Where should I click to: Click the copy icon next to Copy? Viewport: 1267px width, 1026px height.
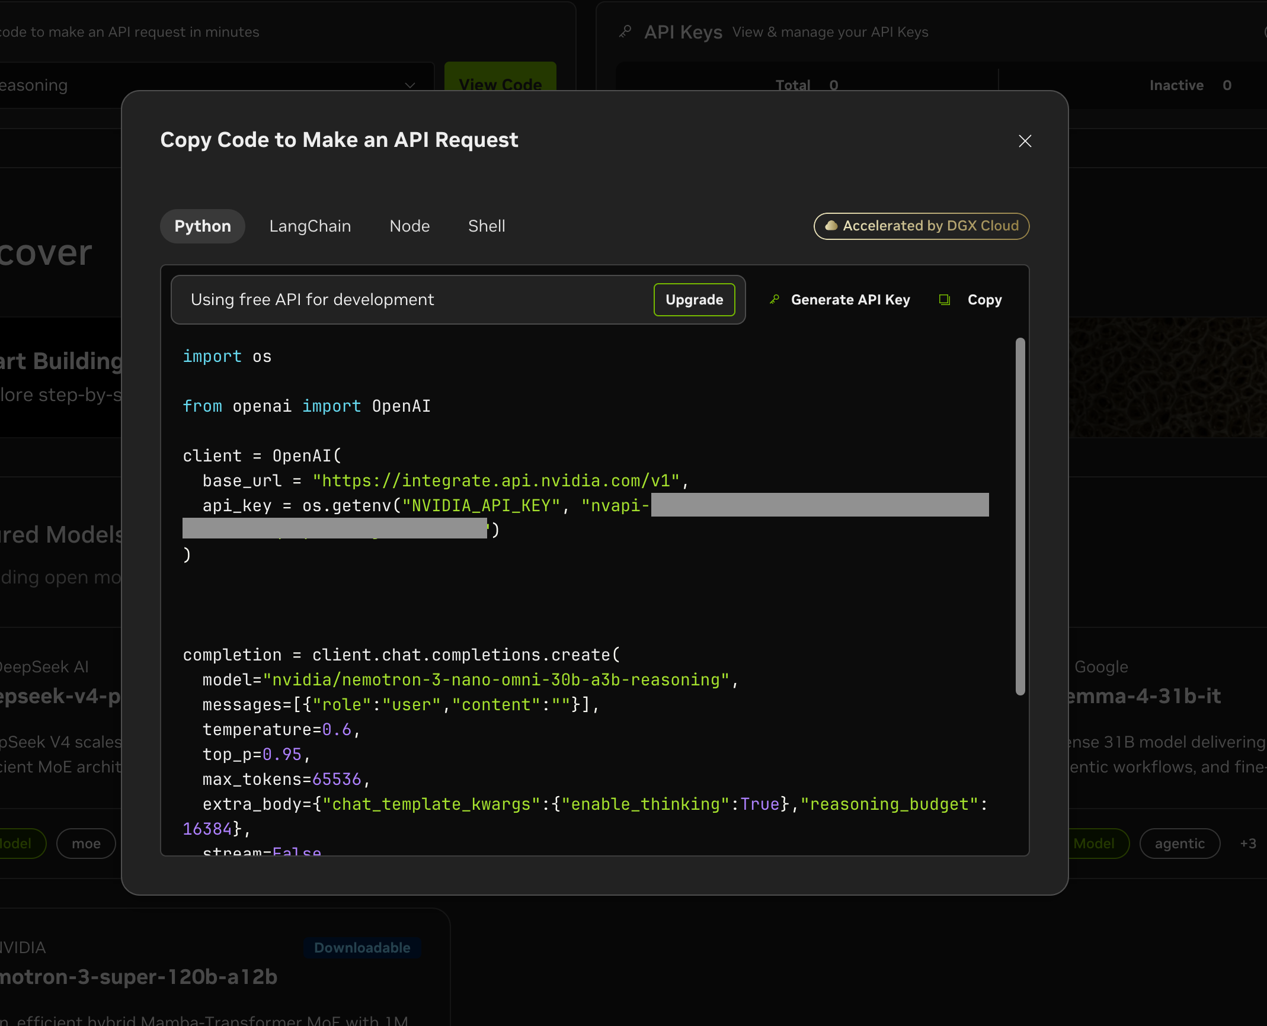(x=945, y=300)
